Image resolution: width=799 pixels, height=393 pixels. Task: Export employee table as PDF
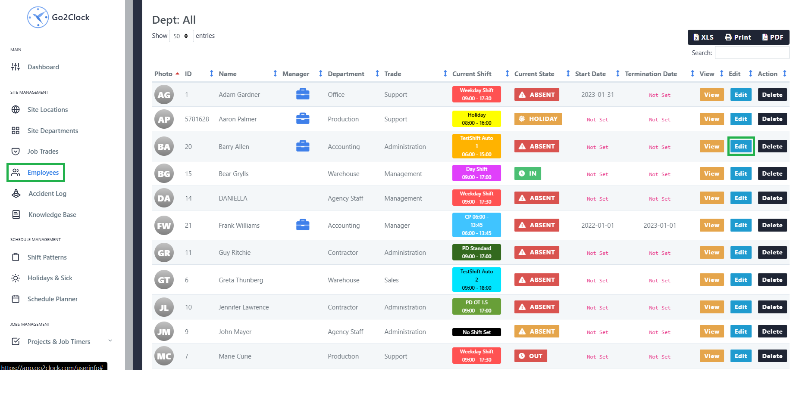tap(773, 37)
